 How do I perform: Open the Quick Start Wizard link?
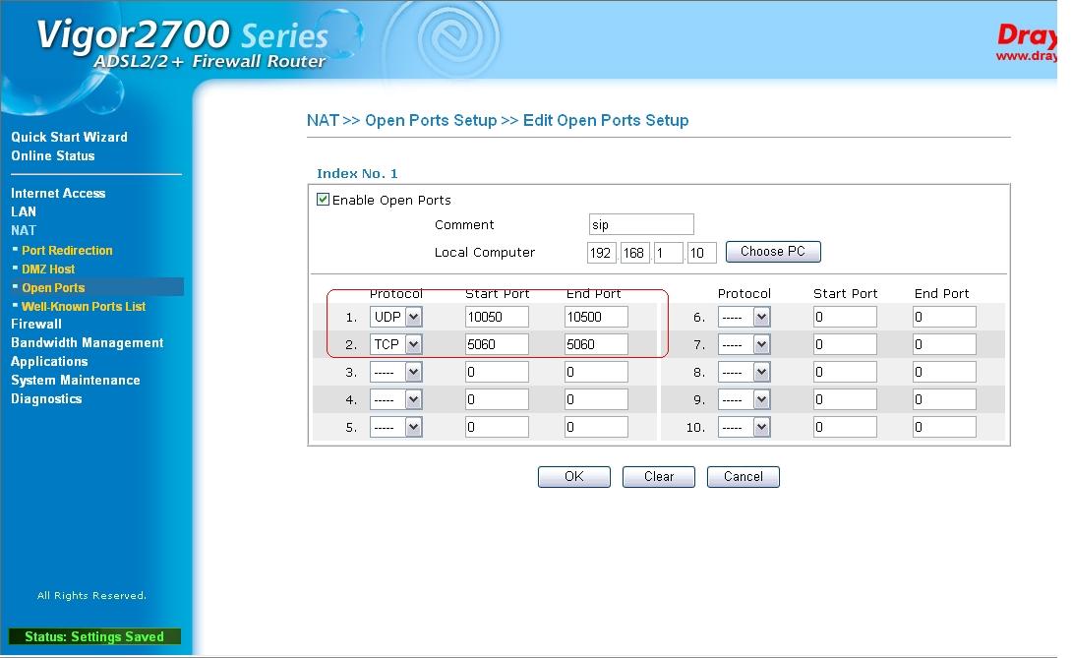click(x=69, y=137)
